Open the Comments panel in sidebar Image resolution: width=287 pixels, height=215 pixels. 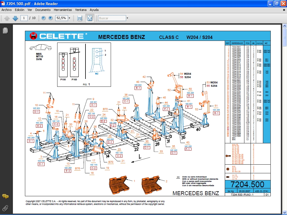coord(5,197)
